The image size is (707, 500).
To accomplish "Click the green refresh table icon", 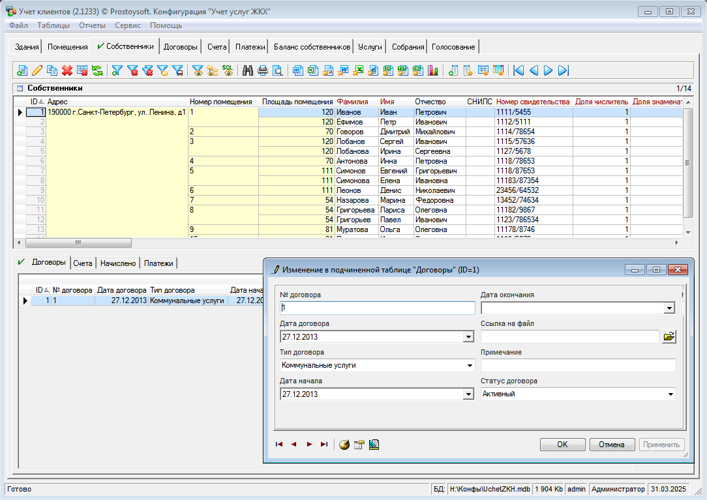I will point(97,70).
